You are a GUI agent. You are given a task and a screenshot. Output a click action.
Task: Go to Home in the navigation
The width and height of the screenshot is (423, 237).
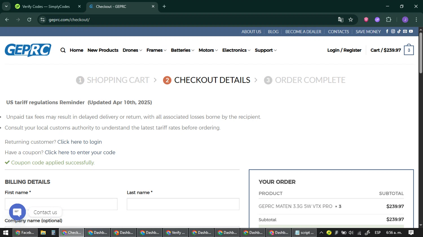coord(76,50)
